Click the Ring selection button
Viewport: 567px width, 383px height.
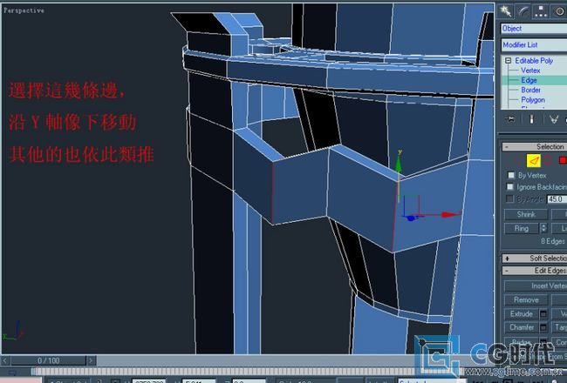click(522, 228)
